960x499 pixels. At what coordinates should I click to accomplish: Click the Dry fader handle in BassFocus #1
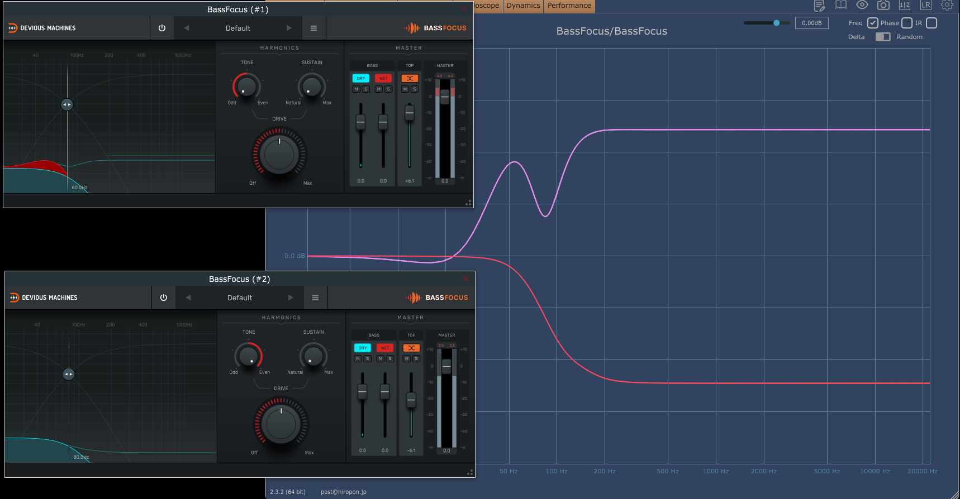click(x=361, y=122)
